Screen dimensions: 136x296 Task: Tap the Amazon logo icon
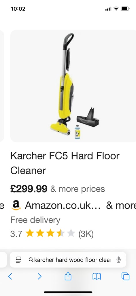tap(16, 206)
